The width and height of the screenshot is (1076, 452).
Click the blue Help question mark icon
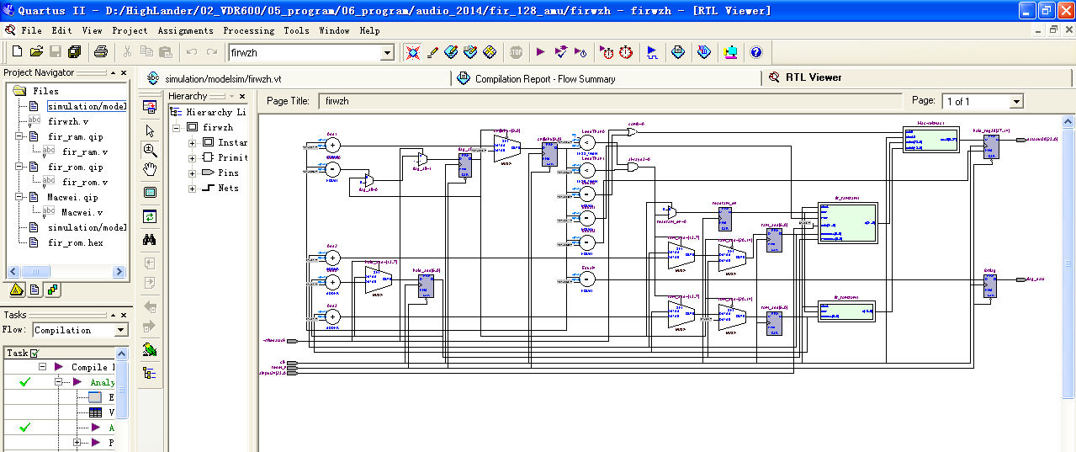point(755,52)
